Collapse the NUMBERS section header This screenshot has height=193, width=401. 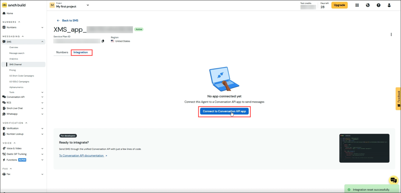click(x=12, y=22)
